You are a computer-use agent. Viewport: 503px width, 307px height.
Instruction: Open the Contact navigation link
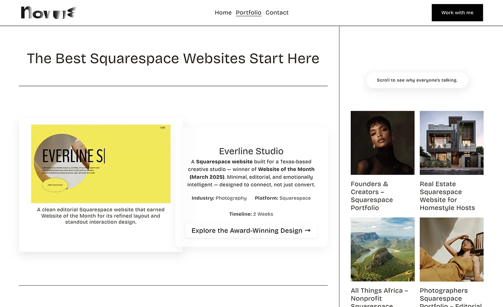pos(277,13)
